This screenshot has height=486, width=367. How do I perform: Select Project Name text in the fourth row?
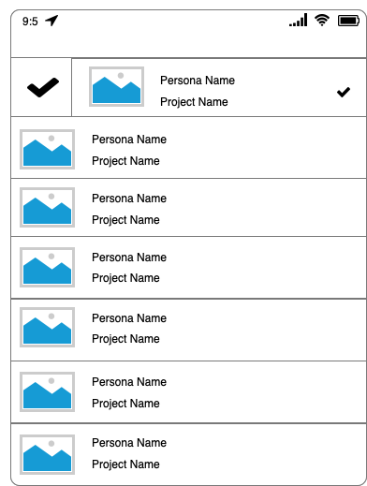[125, 278]
